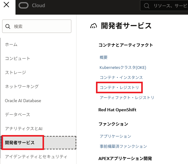This screenshot has height=164, width=188.
Task: Open データベース menu category
Action: [x=18, y=115]
